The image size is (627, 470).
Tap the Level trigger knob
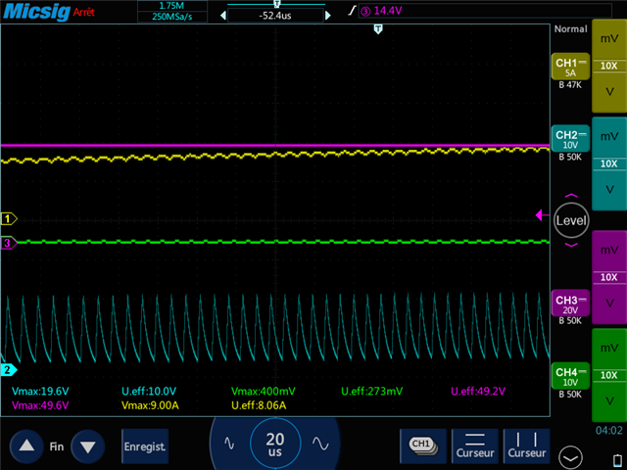click(571, 220)
